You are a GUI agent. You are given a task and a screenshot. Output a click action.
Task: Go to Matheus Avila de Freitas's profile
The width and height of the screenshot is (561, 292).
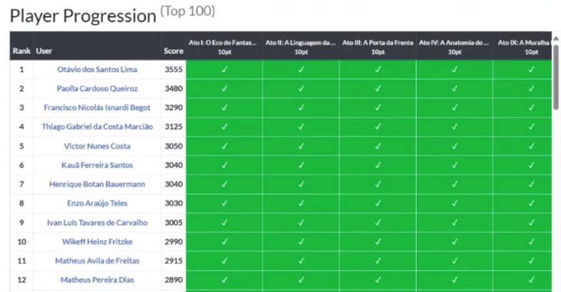tap(97, 261)
